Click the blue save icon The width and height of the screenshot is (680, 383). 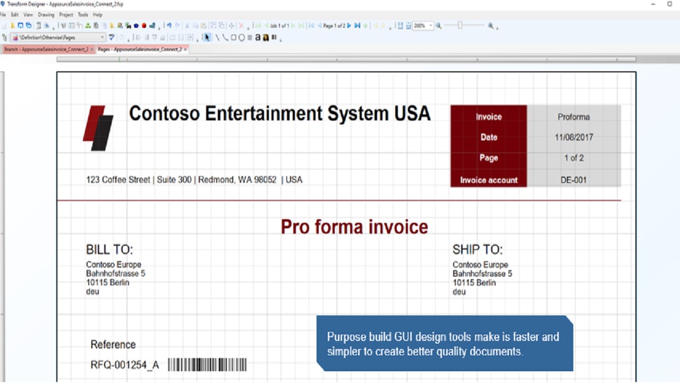click(x=20, y=26)
